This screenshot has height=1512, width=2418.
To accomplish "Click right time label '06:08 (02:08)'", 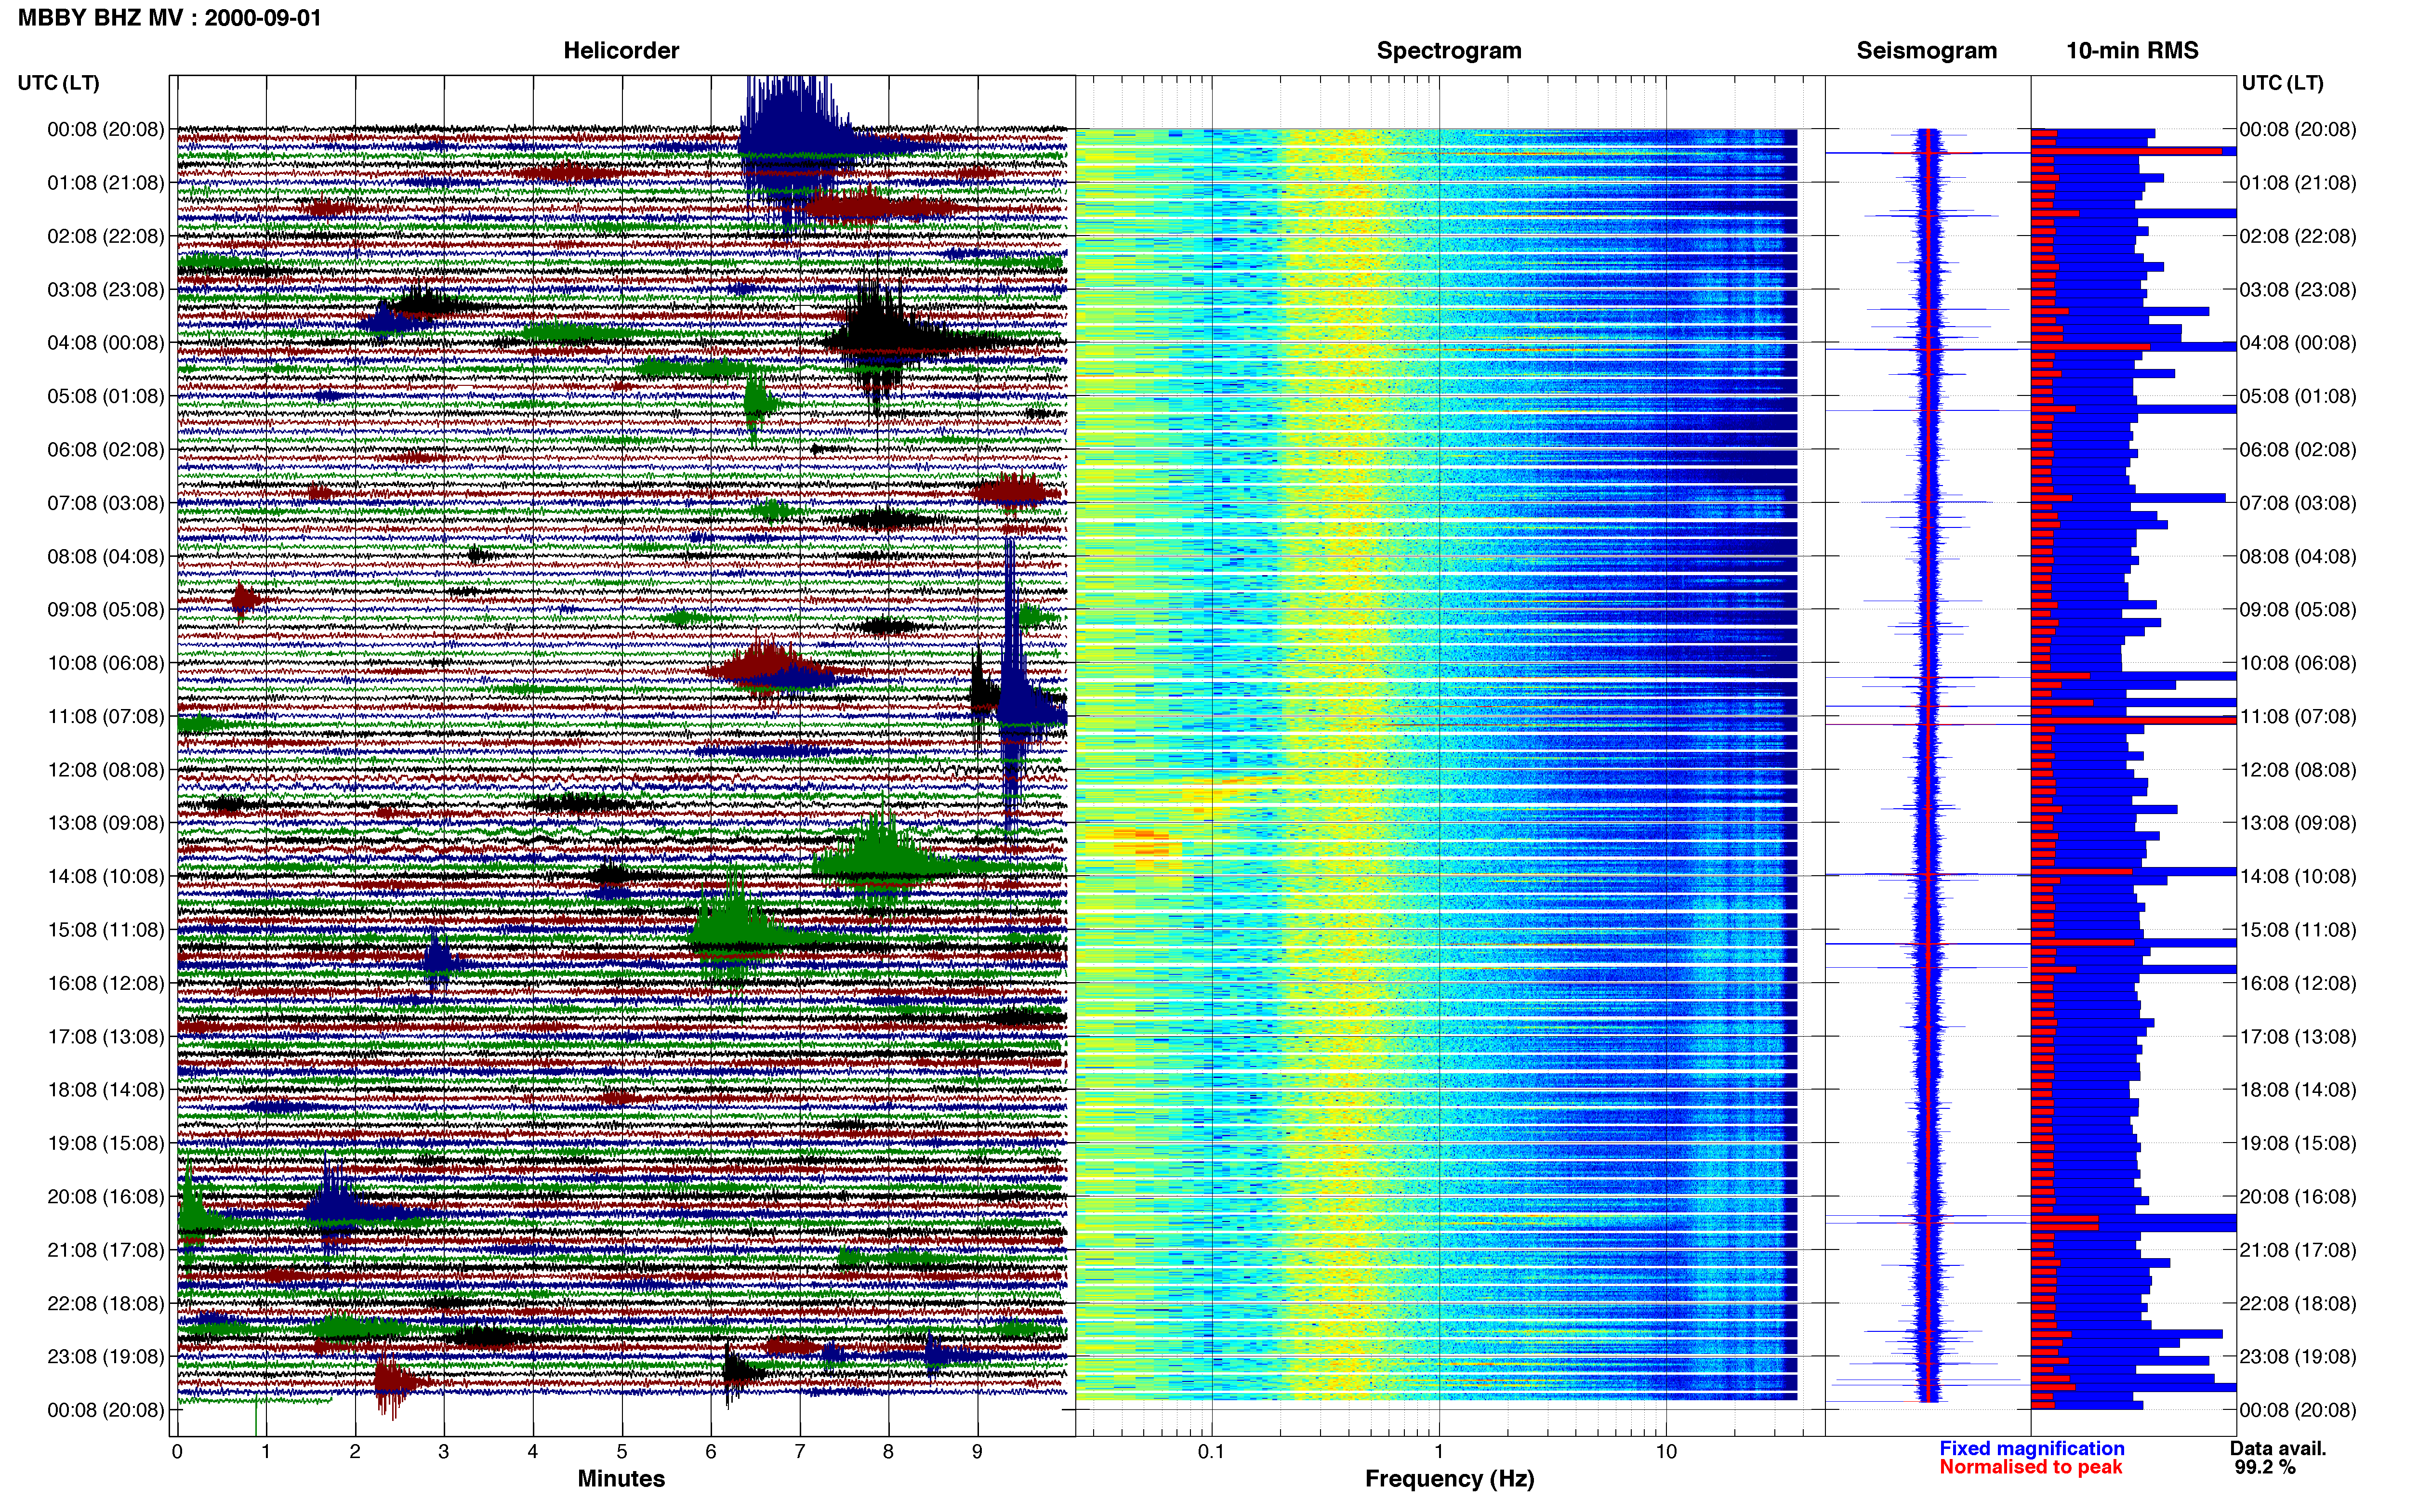I will tap(2297, 450).
